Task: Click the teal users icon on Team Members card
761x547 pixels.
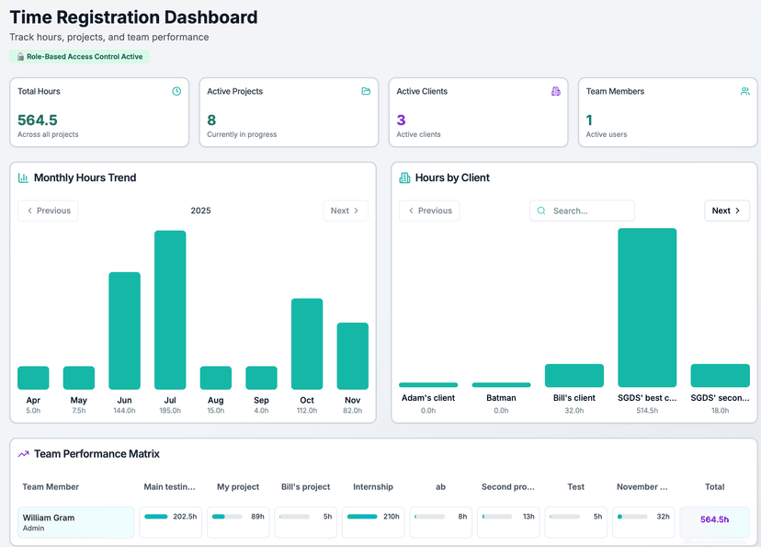Action: click(744, 91)
